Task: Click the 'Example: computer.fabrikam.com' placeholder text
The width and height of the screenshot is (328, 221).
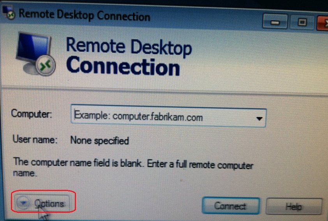Action: tap(138, 116)
